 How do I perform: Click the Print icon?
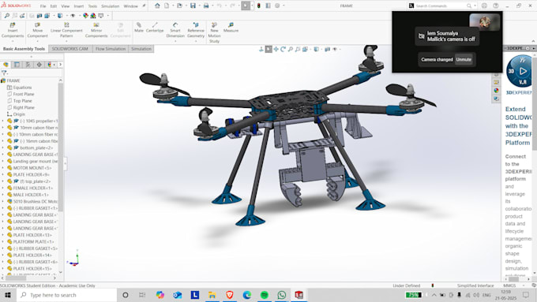[x=206, y=6]
